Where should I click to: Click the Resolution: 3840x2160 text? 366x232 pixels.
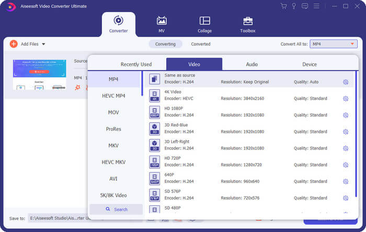[243, 99]
